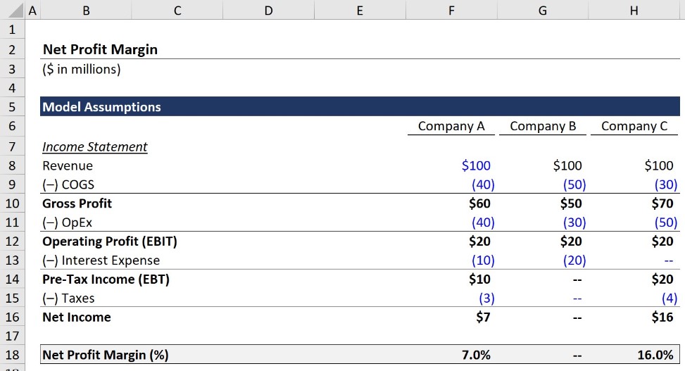Click Company B's COGS cell showing (50)
Image resolution: width=685 pixels, height=371 pixels.
point(574,184)
